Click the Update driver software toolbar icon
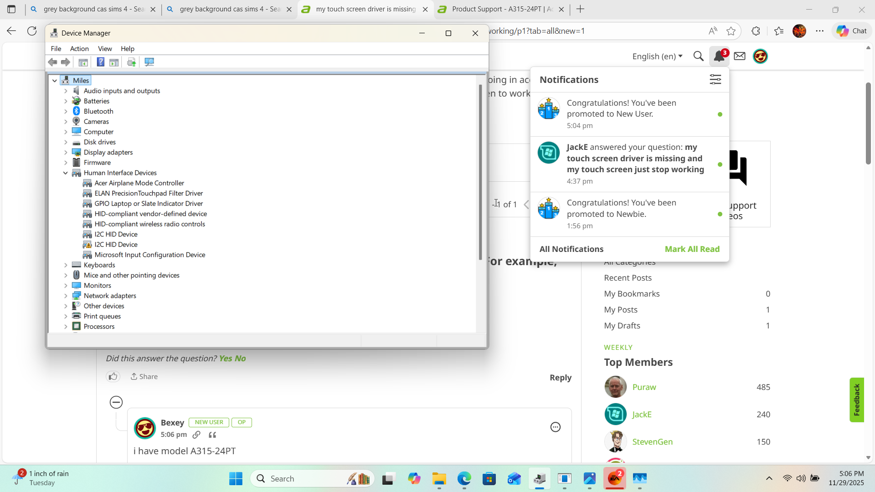The image size is (875, 492). (131, 62)
